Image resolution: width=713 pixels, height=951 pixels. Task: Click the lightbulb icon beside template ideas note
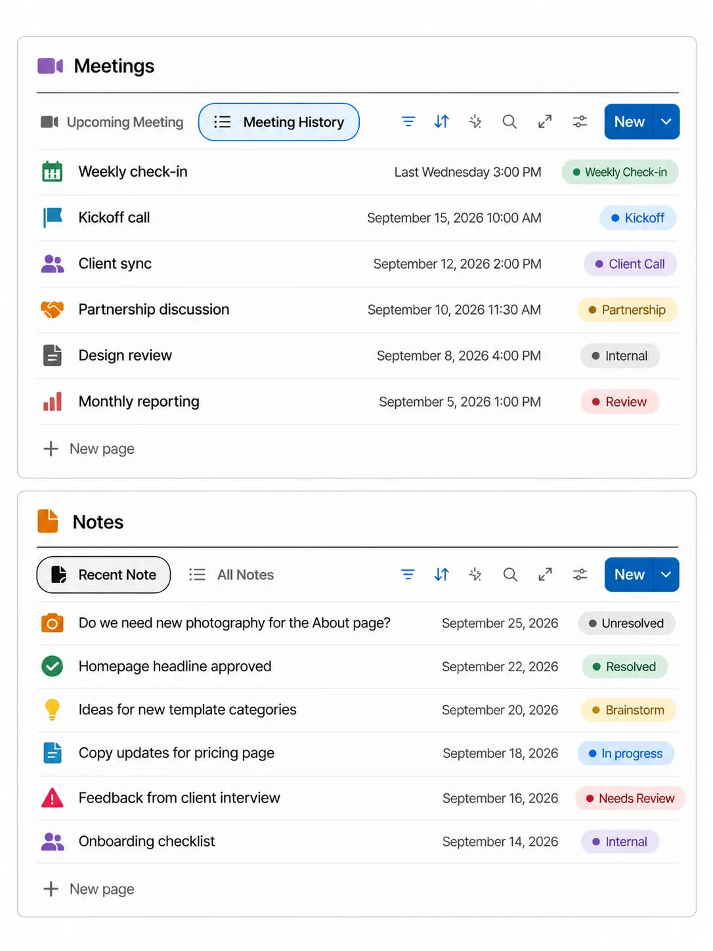click(52, 709)
